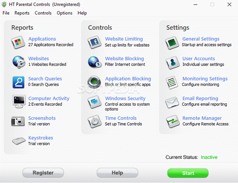The image size is (238, 183).
Task: Open the Computer Activity link
Action: click(49, 99)
